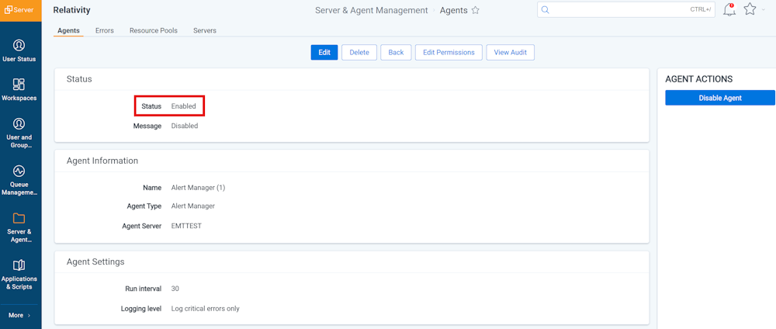Image resolution: width=776 pixels, height=329 pixels.
Task: Open Server & Agent folder icon
Action: point(19,218)
